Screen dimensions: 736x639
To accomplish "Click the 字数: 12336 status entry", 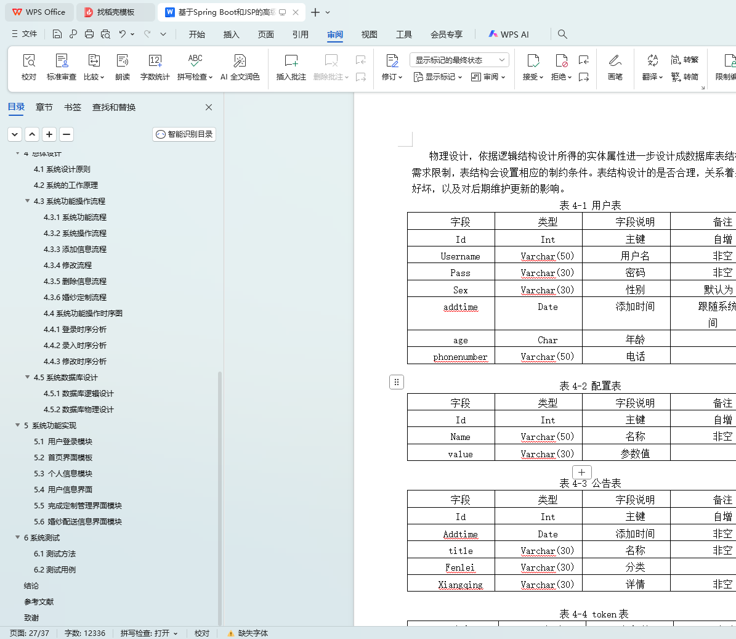I will [x=85, y=633].
